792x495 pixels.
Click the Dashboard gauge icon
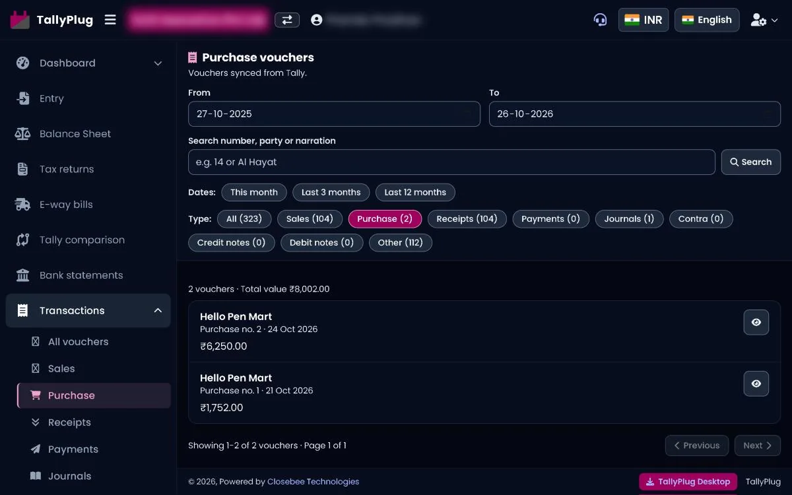click(23, 63)
